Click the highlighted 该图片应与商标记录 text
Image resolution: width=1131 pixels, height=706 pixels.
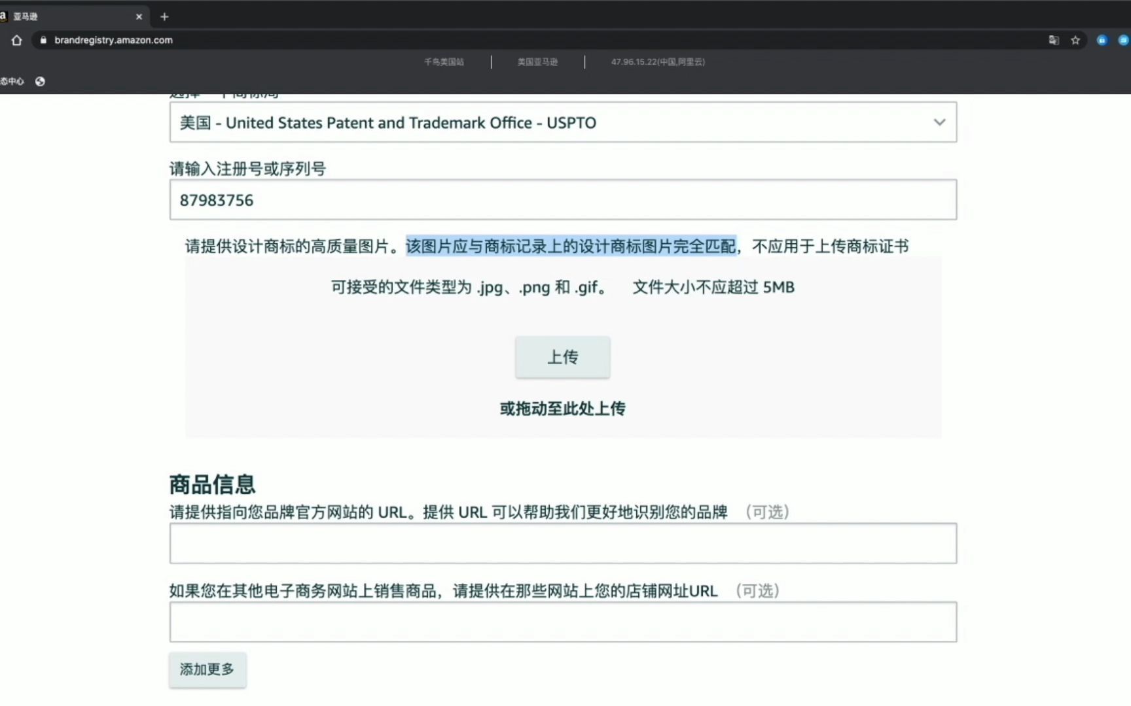(571, 246)
